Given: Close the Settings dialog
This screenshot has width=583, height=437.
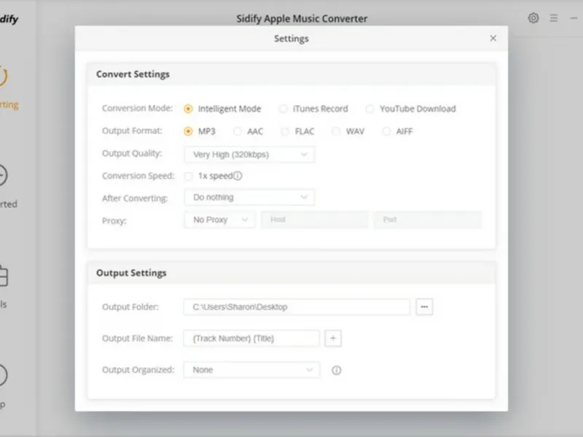Looking at the screenshot, I should pos(493,39).
